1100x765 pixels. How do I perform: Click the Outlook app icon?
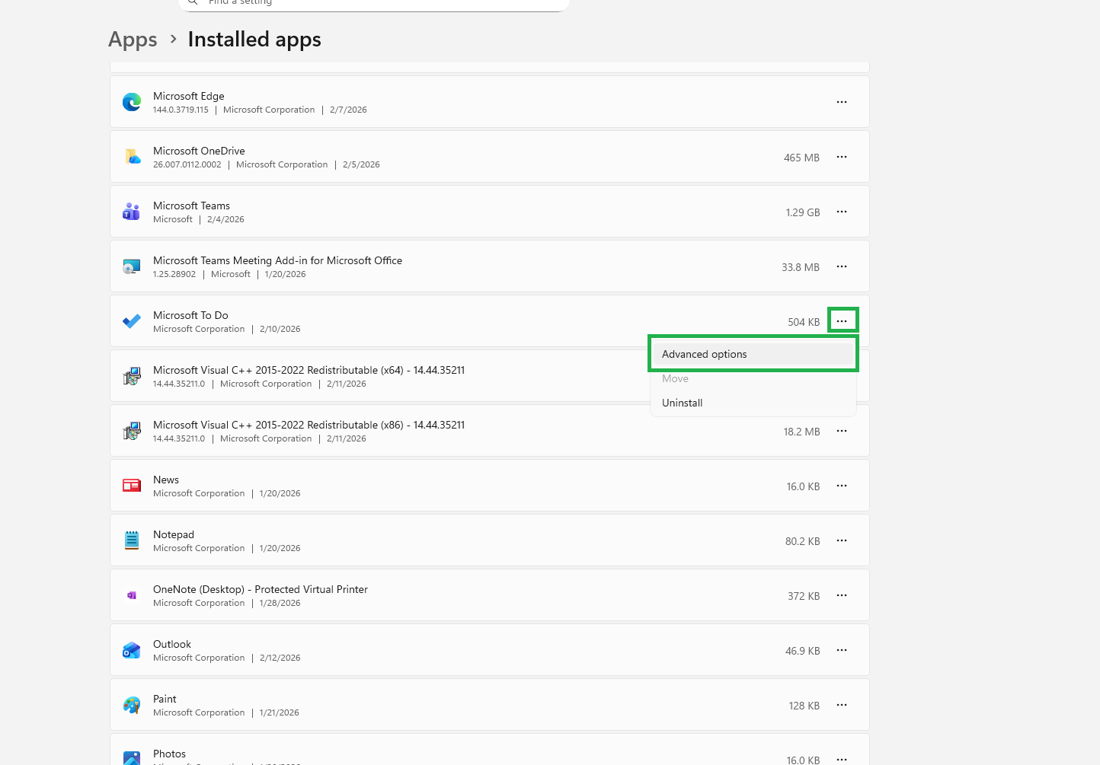[x=132, y=650]
